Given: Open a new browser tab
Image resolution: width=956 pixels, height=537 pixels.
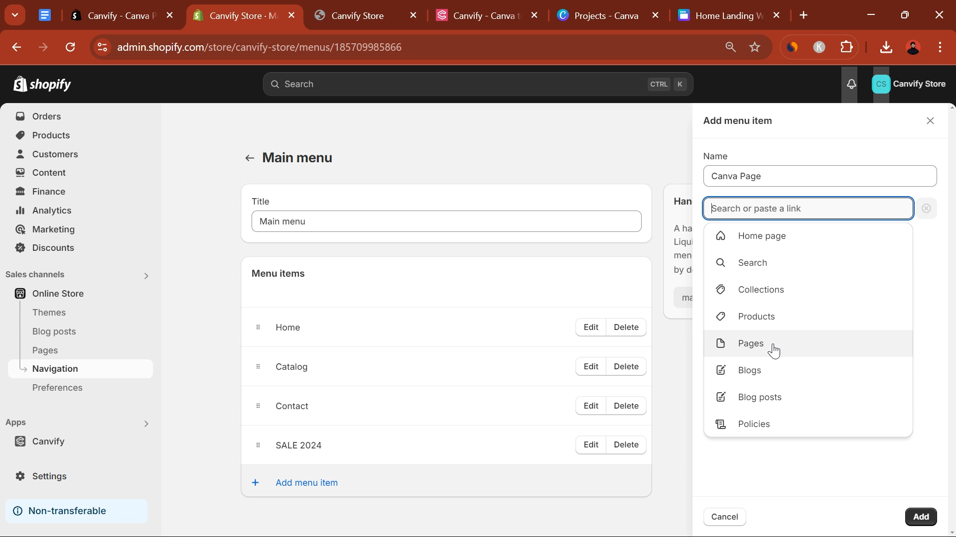Looking at the screenshot, I should click(803, 15).
